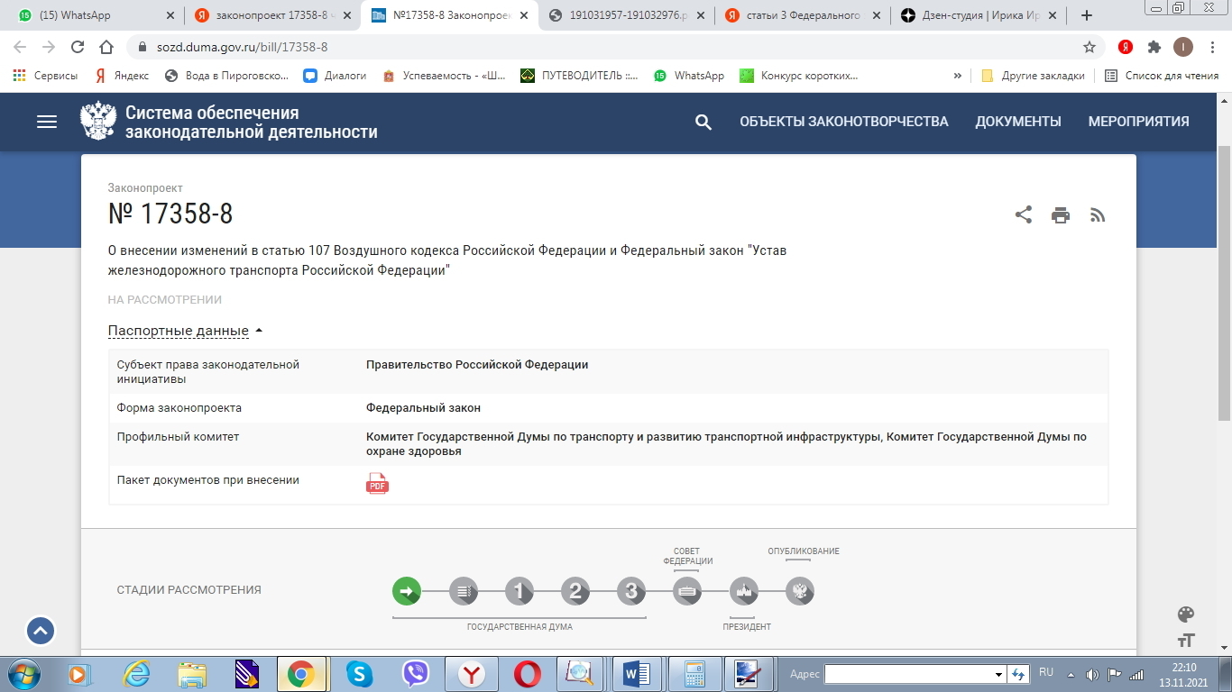The width and height of the screenshot is (1232, 692).
Task: Open Другие закладки bookmarks folder
Action: click(1034, 76)
